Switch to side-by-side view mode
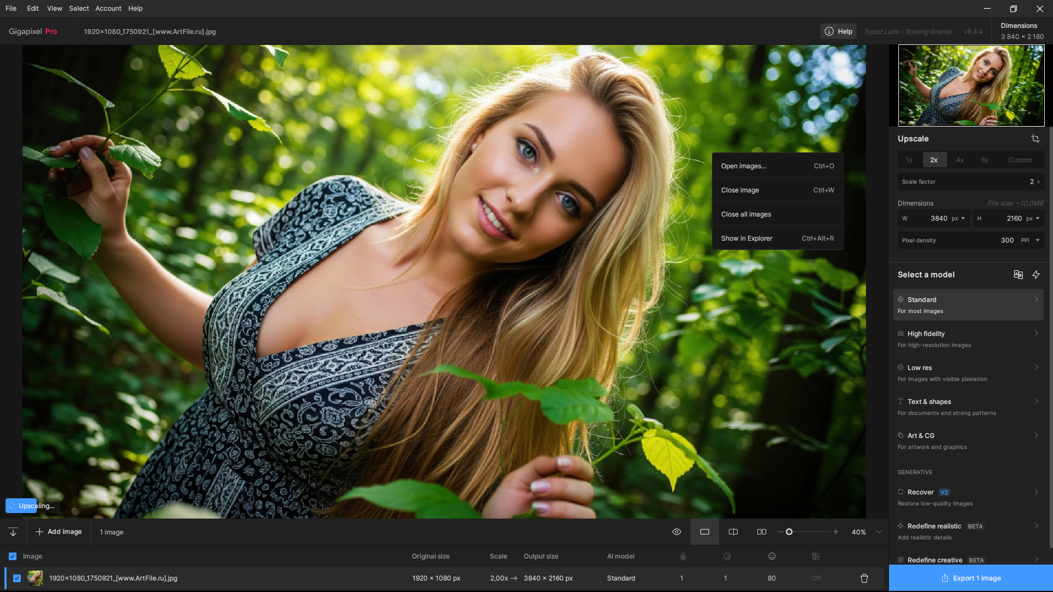Screen dimensions: 1053x592 pos(762,532)
